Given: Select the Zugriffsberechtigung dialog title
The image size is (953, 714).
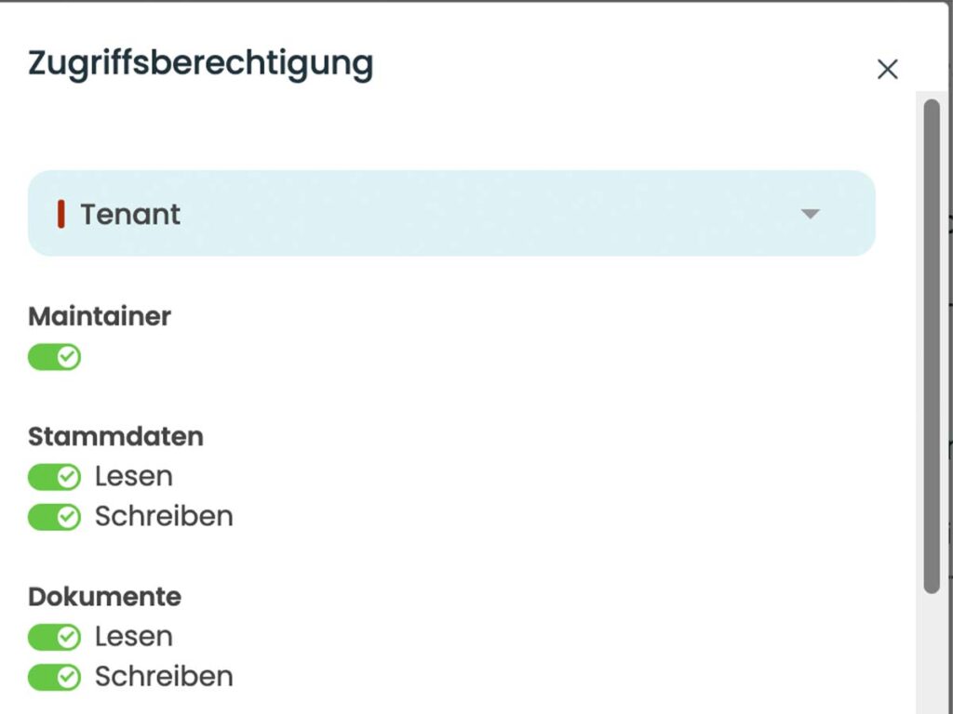Looking at the screenshot, I should pyautogui.click(x=200, y=63).
